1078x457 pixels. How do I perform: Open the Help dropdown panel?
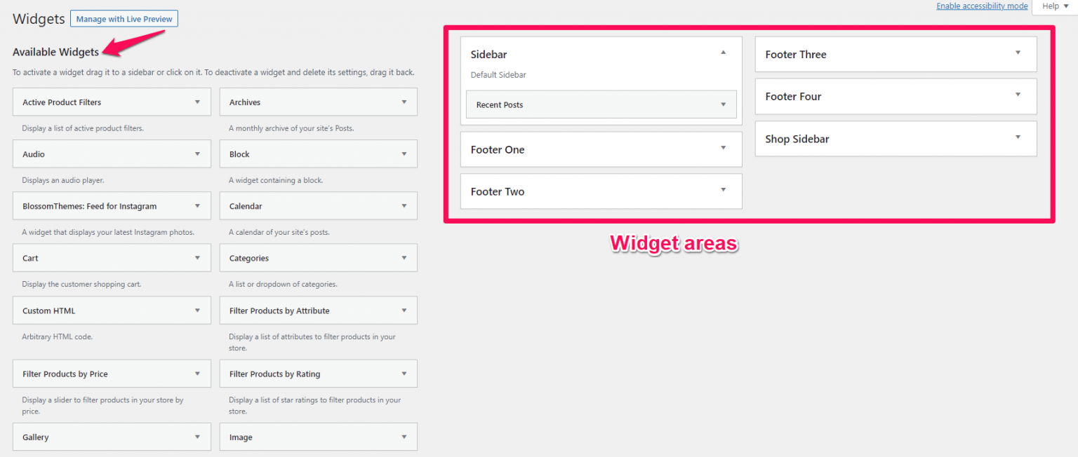(x=1053, y=6)
